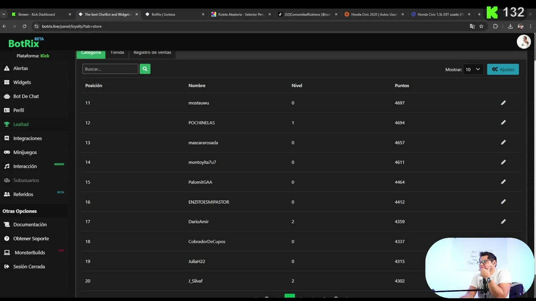Open Integraciones in the sidebar
The width and height of the screenshot is (536, 301).
(x=27, y=138)
